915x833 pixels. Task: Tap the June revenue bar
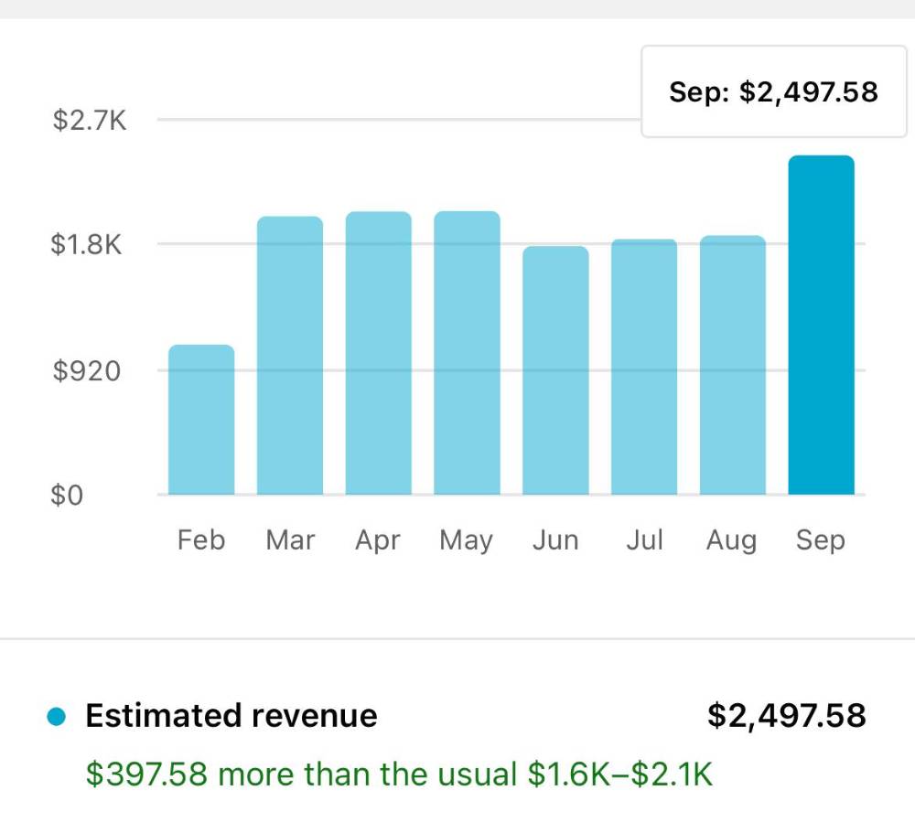[x=555, y=370]
